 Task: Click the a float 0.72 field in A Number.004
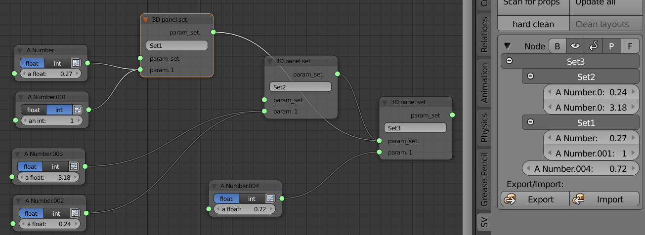coord(244,209)
